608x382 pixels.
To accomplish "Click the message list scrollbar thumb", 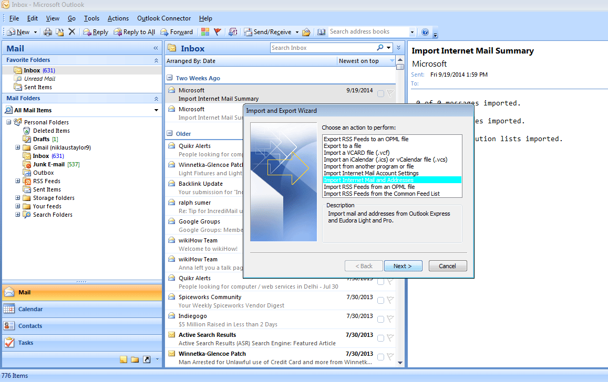I will [x=400, y=67].
